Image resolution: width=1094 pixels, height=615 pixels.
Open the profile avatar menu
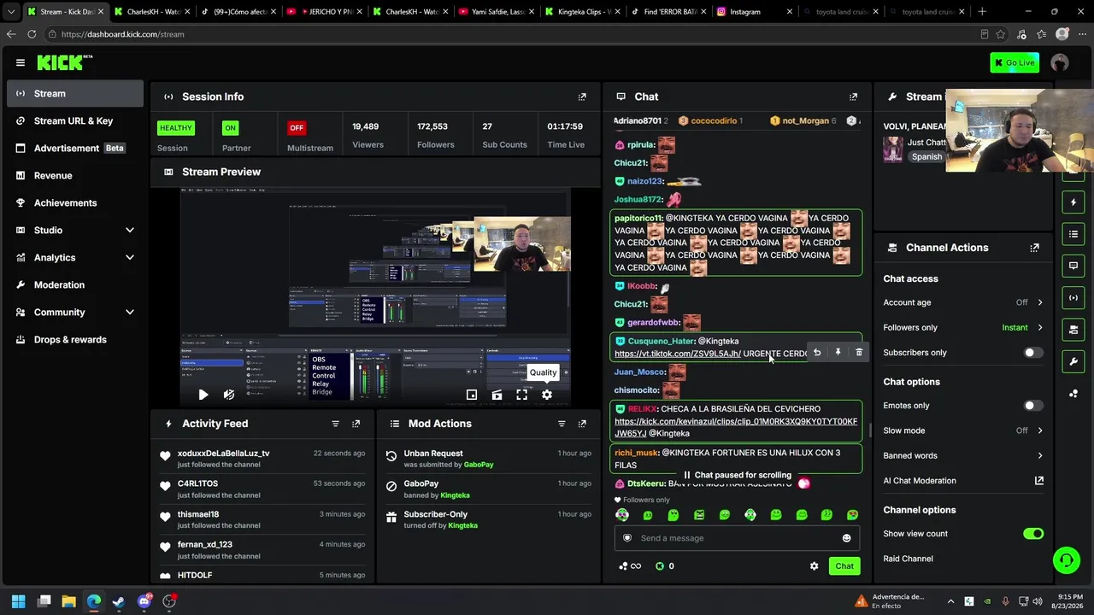click(x=1060, y=62)
